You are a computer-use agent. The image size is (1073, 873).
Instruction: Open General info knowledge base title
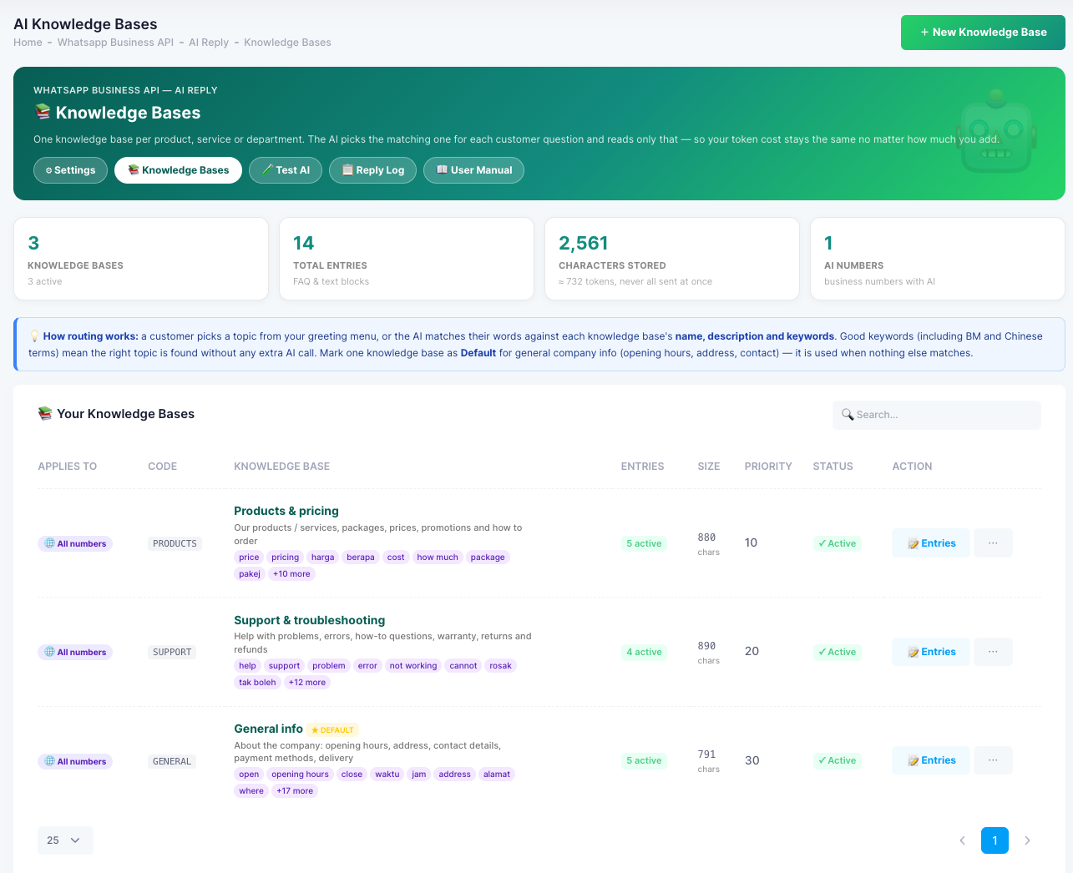tap(268, 729)
